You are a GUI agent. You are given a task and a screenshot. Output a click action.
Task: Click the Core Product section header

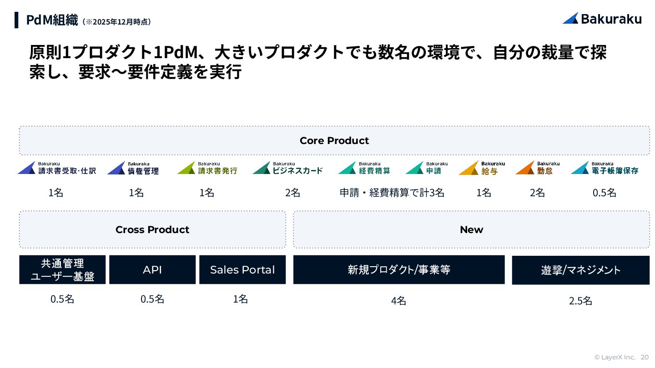click(x=334, y=141)
